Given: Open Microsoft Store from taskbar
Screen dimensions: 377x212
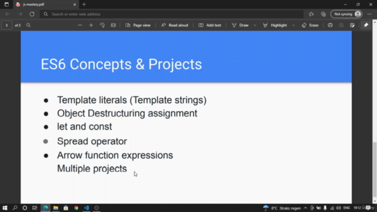Looking at the screenshot, I should point(66,208).
